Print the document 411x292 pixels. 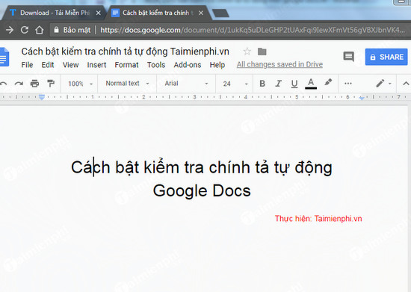[x=34, y=84]
